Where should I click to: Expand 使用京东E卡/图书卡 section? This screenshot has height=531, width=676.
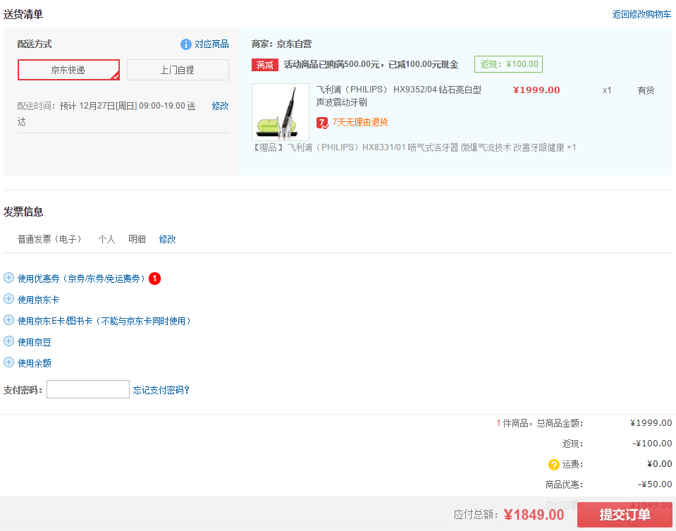tap(104, 321)
